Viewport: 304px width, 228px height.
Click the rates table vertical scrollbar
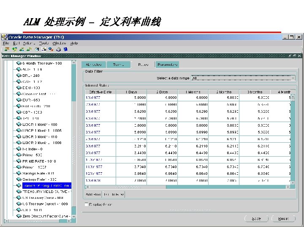293,139
